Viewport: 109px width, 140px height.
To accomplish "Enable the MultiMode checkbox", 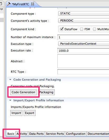I will click(x=95, y=29).
